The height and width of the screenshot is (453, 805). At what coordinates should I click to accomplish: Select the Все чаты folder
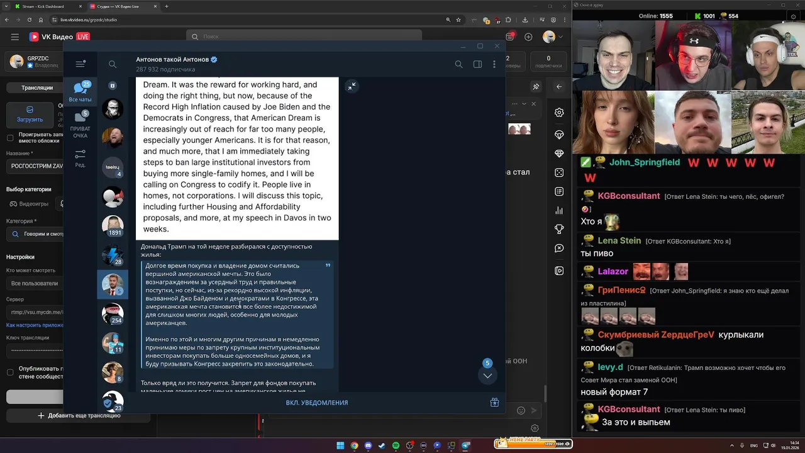click(80, 92)
